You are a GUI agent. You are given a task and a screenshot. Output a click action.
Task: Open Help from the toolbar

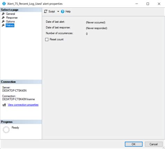pyautogui.click(x=66, y=11)
